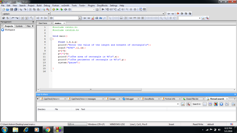Open the <global> scope dropdown
The image size is (237, 133).
(26, 14)
